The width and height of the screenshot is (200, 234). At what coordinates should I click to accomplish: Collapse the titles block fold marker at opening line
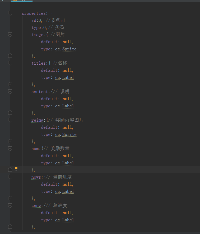click(10, 63)
